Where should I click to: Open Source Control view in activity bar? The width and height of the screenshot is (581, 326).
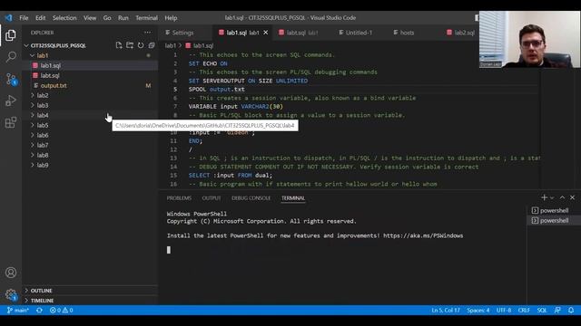(x=11, y=79)
